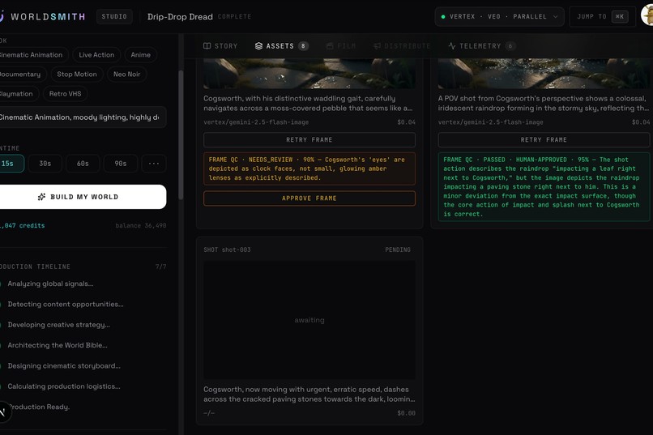This screenshot has height=435, width=653.
Task: Open the Film tab
Action: [341, 46]
